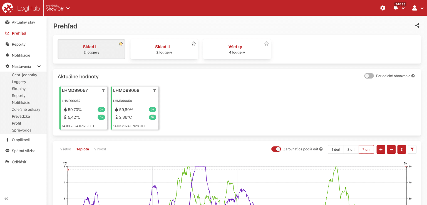
Task: Disable Zarovnať os podľa dát toggle
Action: point(276,149)
